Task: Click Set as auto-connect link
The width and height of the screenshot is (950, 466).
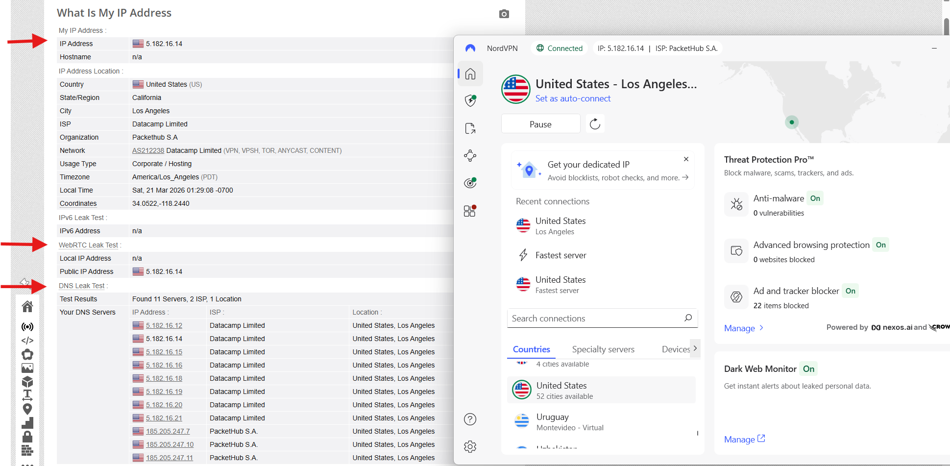Action: tap(573, 98)
